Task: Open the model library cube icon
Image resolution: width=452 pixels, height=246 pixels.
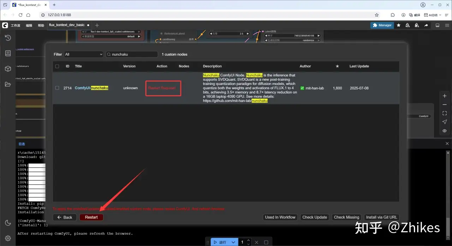Action: [8, 69]
